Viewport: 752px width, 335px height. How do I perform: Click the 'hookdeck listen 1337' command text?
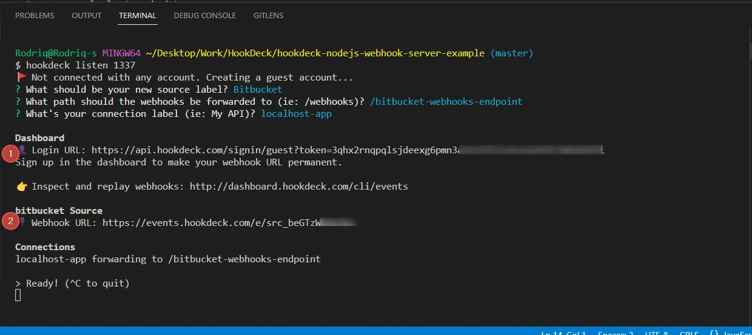81,65
